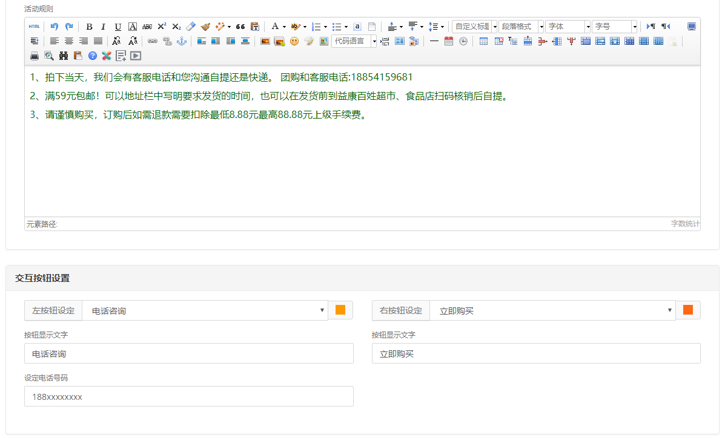Switch editor to HTML source mode
Screen dimensions: 725x438
[34, 27]
